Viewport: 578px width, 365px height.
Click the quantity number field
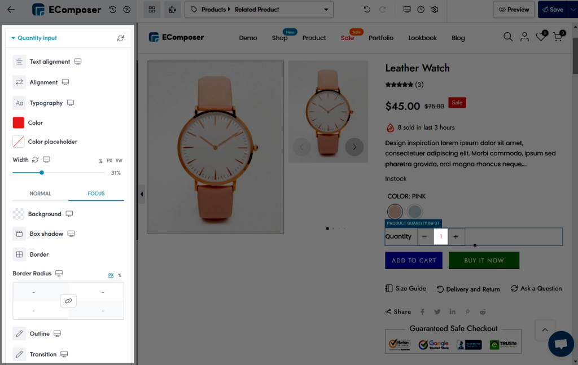[441, 237]
